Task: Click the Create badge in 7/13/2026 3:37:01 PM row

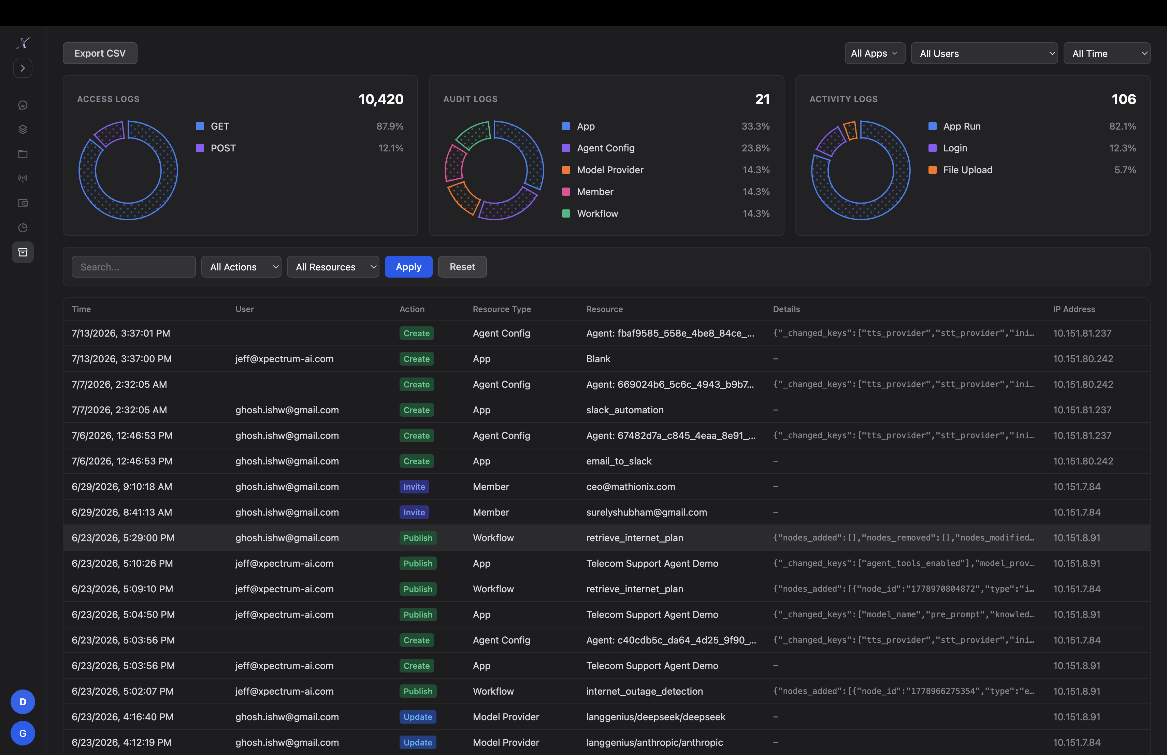Action: click(x=416, y=333)
